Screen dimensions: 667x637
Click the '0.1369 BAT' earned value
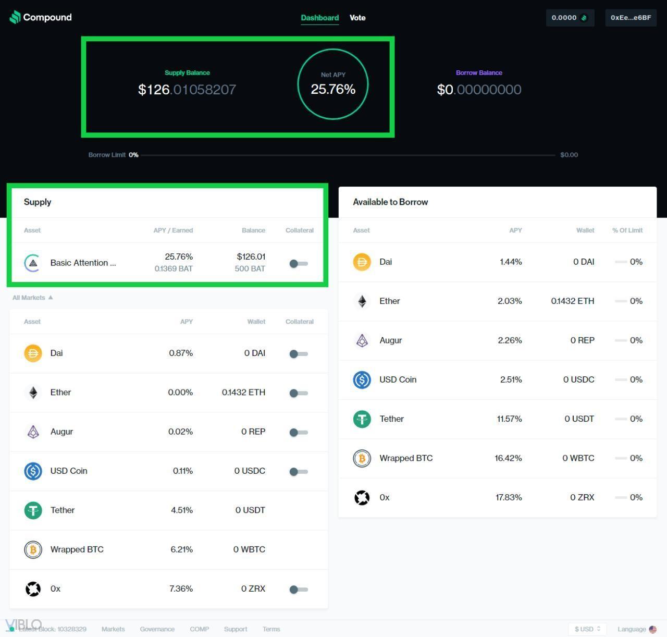click(x=174, y=269)
